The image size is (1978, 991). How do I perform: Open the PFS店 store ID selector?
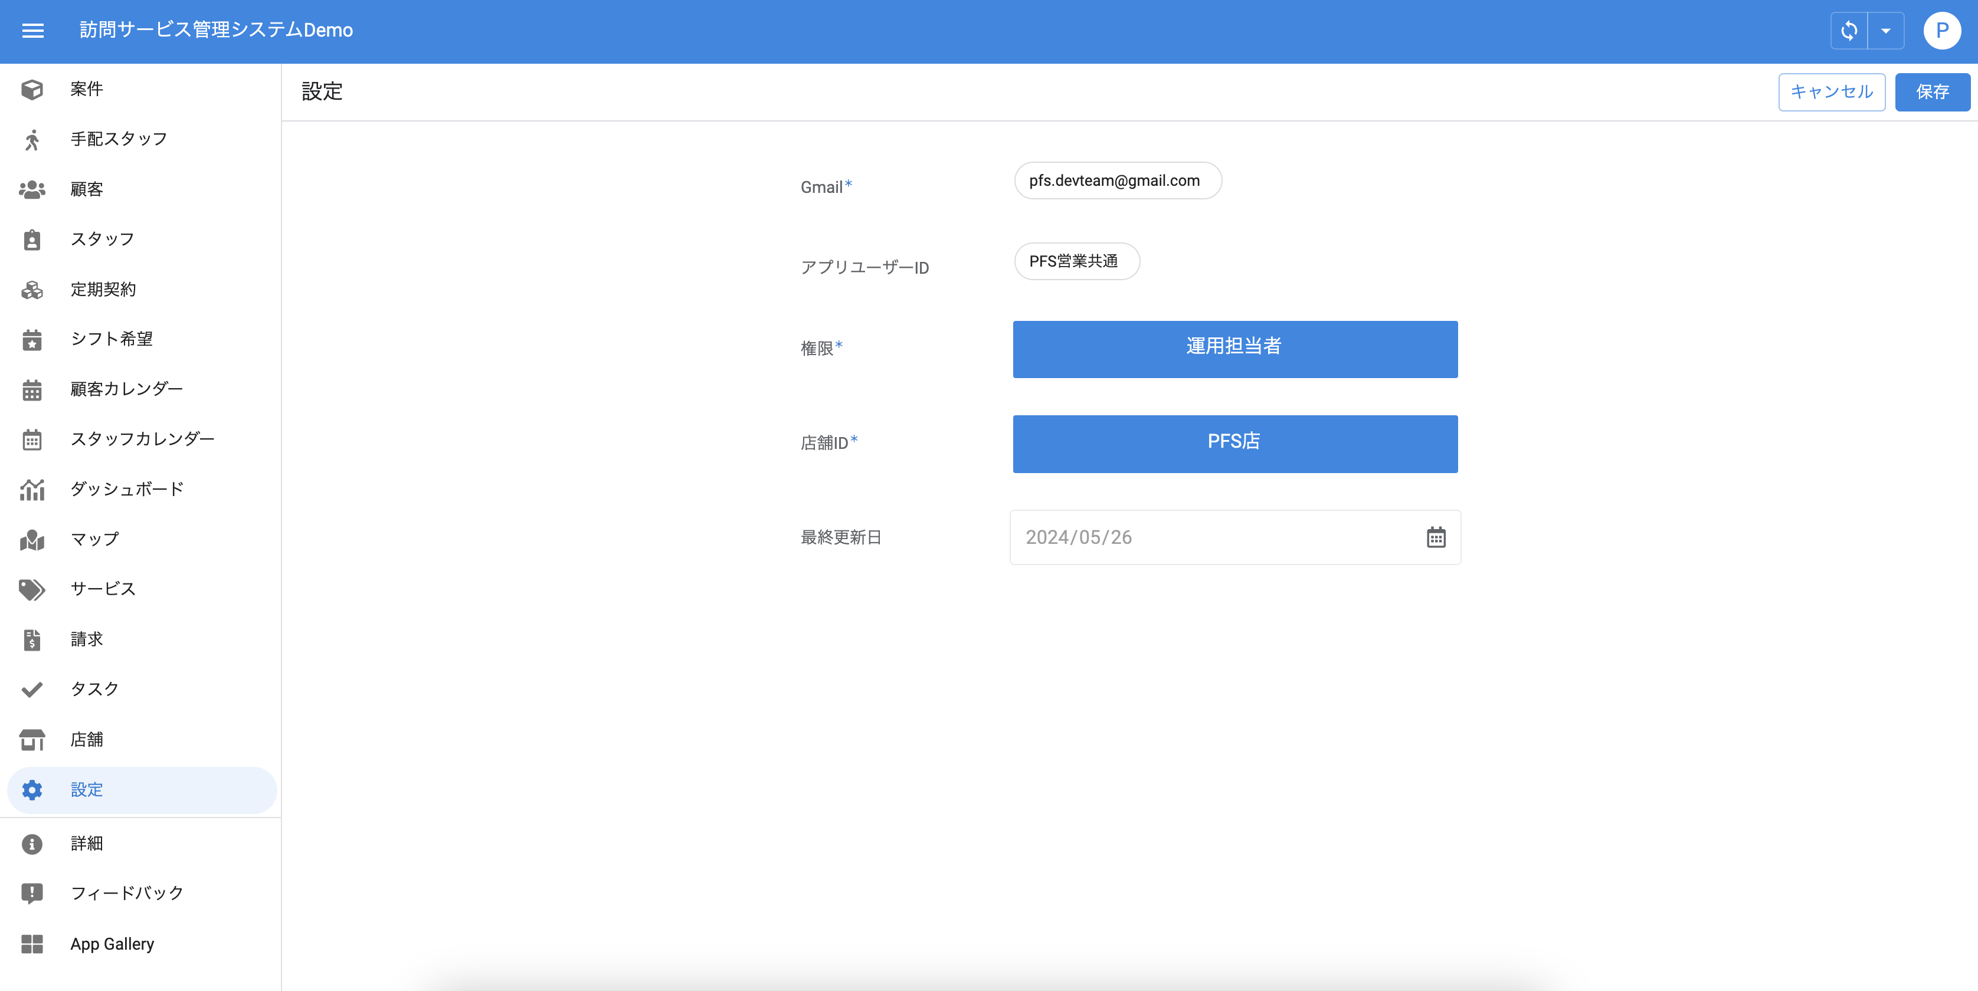(1234, 444)
